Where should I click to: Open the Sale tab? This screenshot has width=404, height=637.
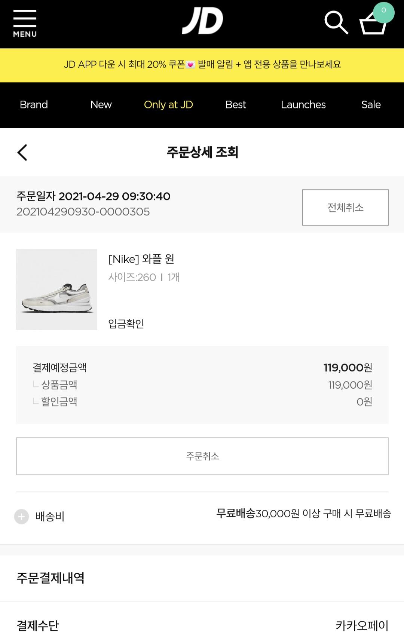(371, 105)
